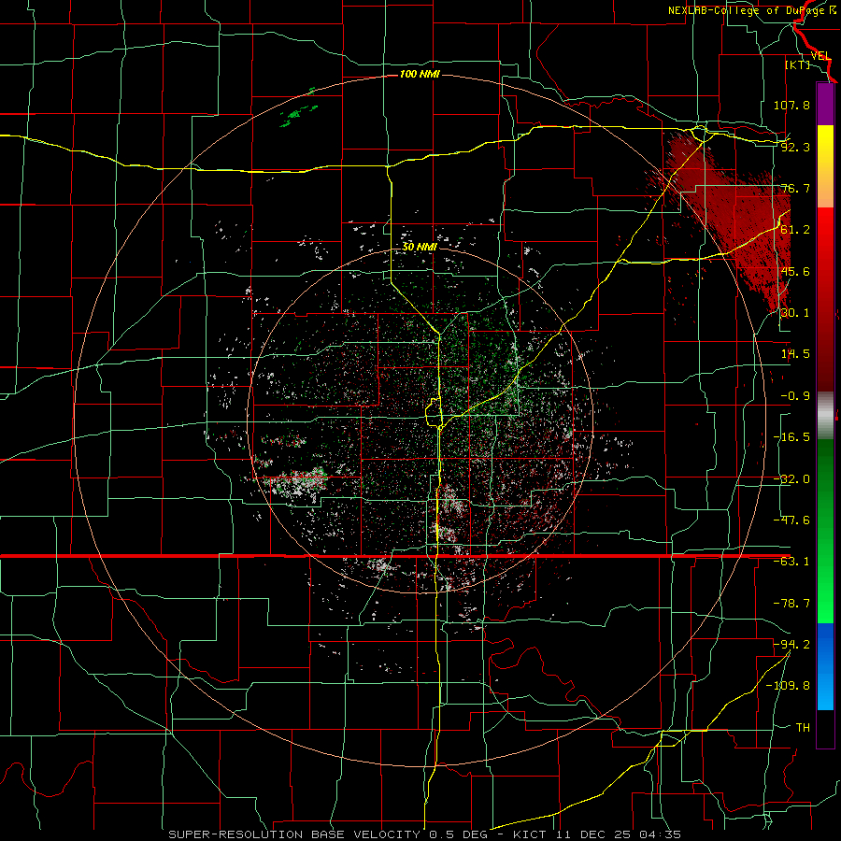Click the gray zero-velocity segment of scale
This screenshot has height=841, width=841.
[825, 415]
